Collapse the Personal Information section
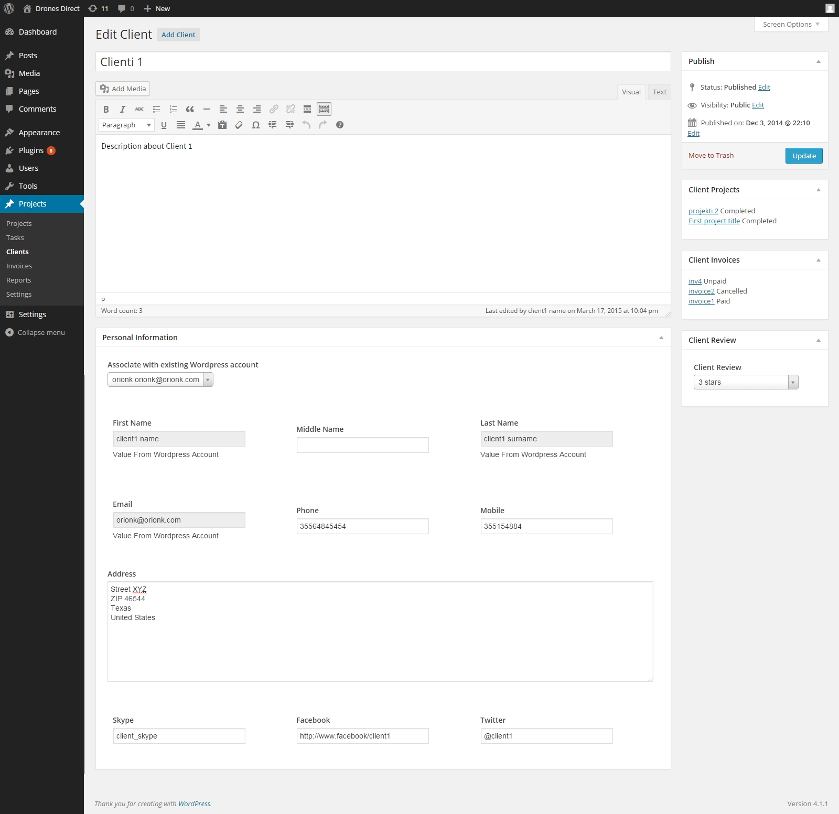Image resolution: width=839 pixels, height=814 pixels. point(661,338)
